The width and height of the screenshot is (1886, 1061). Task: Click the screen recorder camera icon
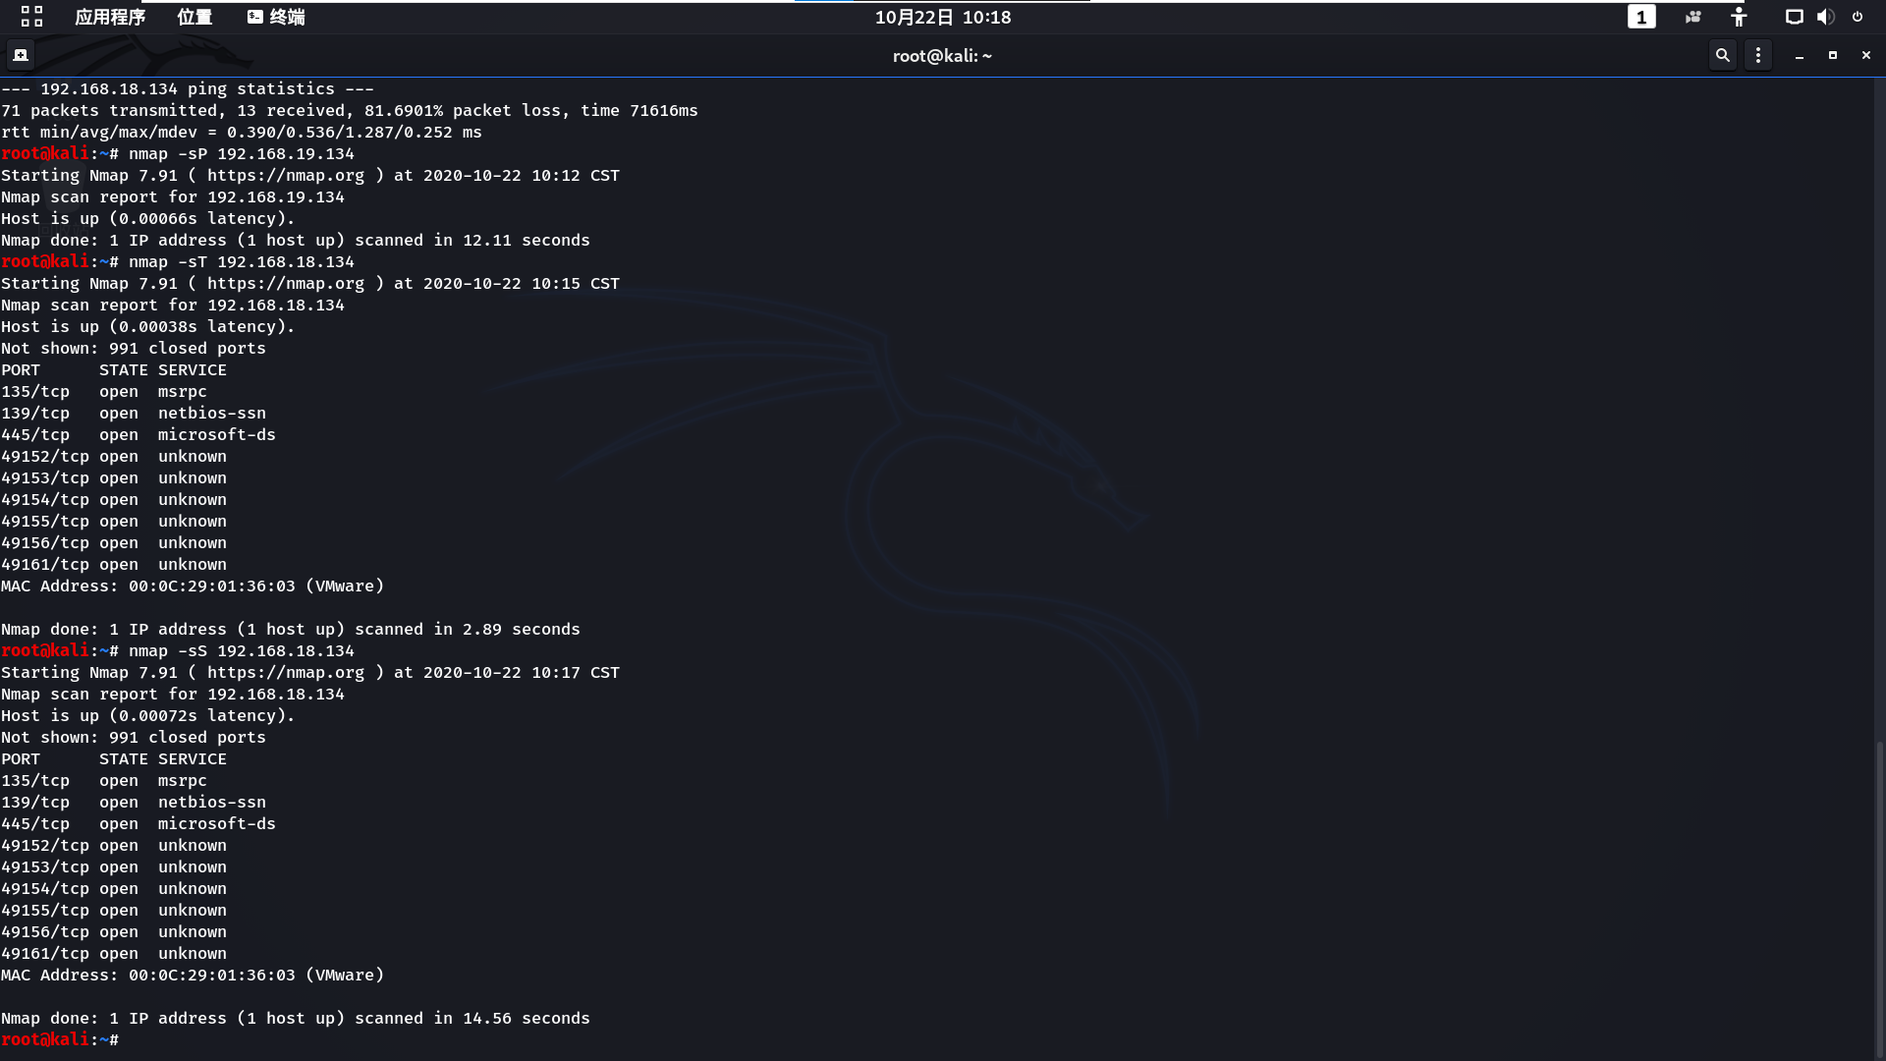1692,17
